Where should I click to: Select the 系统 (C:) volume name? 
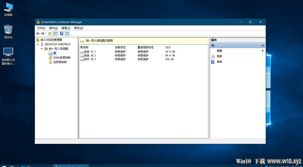coord(90,52)
